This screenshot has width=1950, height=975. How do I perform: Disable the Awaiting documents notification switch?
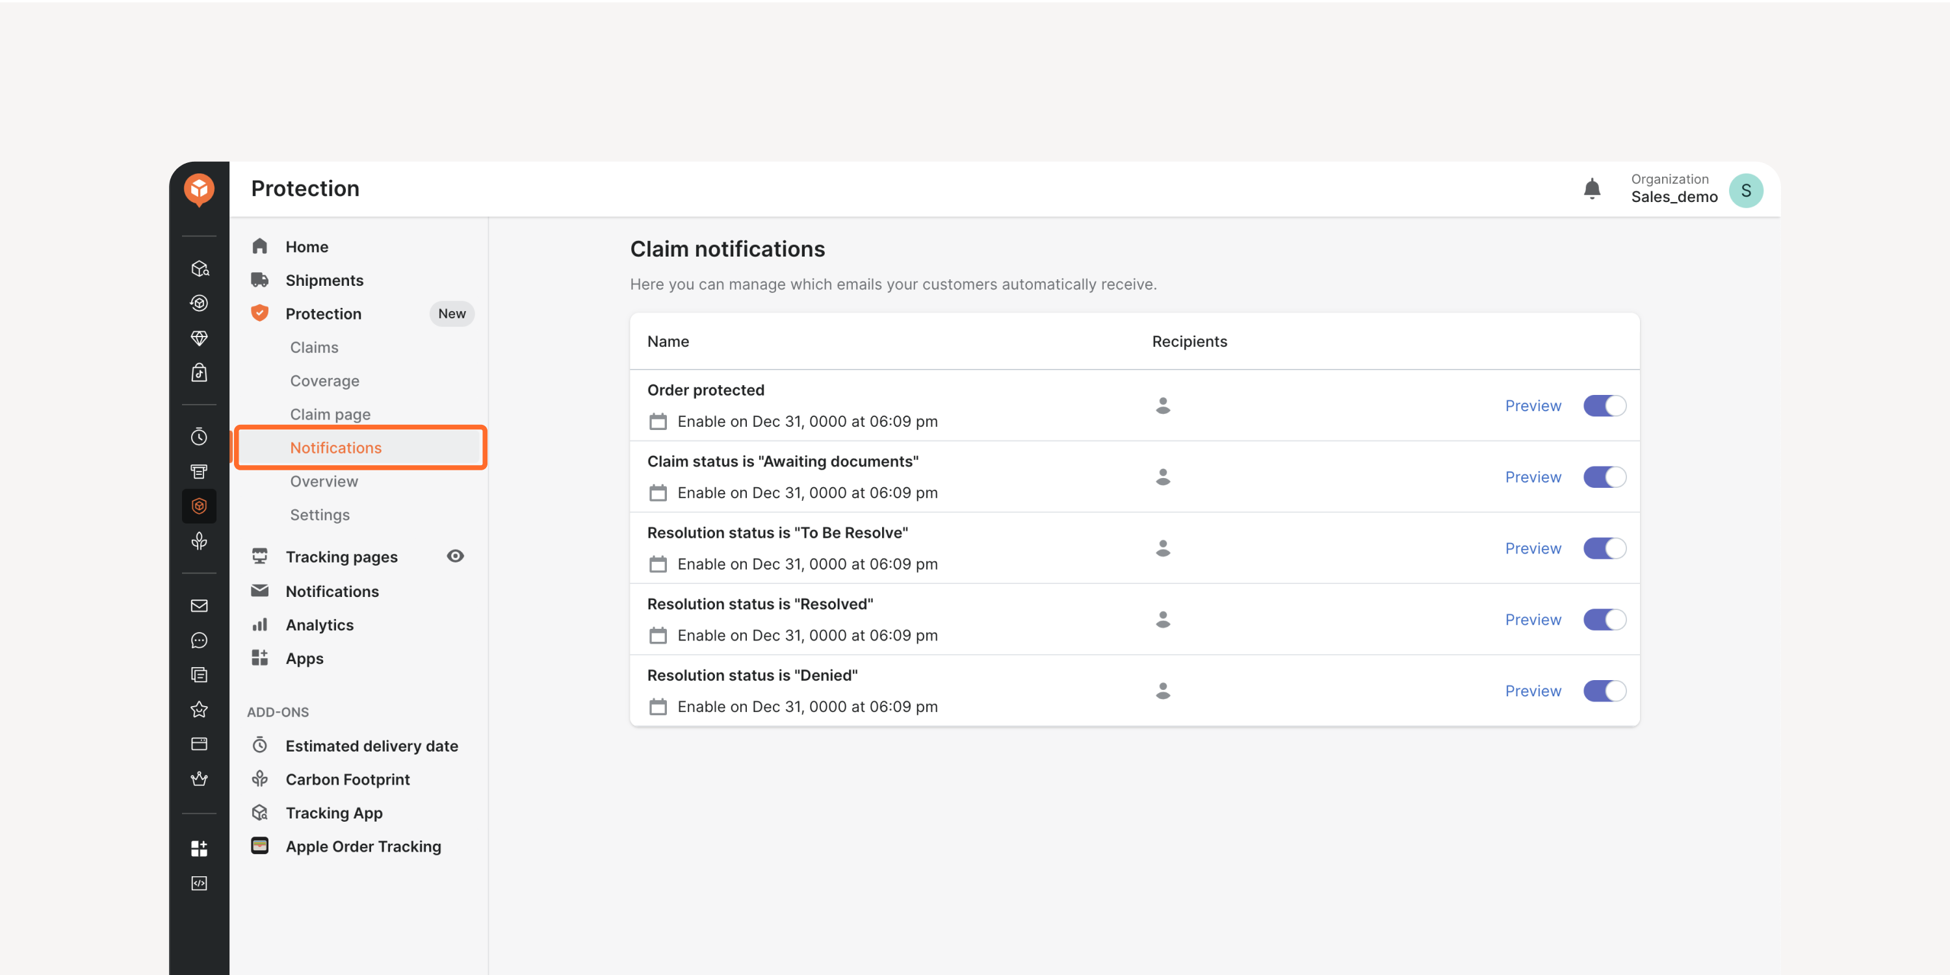(x=1604, y=477)
